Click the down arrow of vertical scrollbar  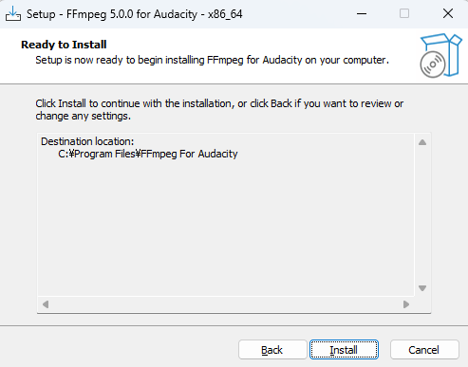click(x=422, y=288)
